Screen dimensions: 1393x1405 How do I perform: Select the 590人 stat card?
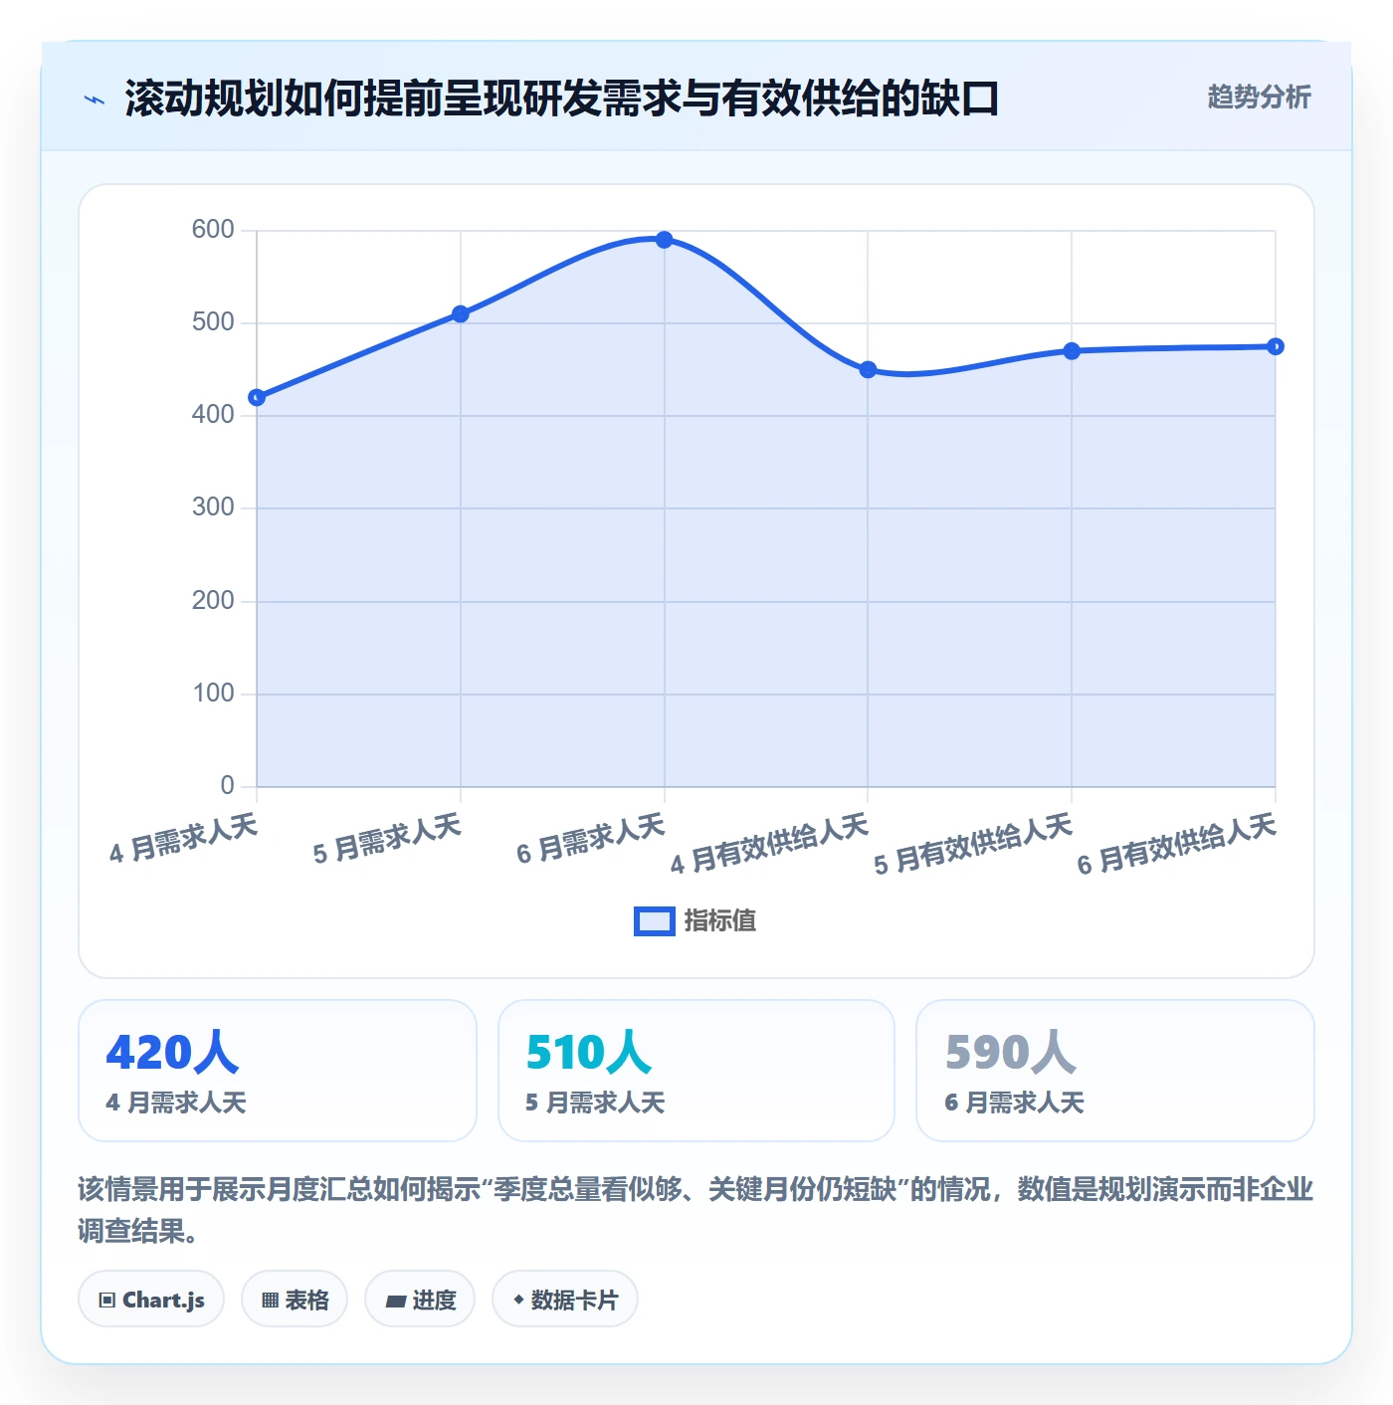pos(1115,1071)
